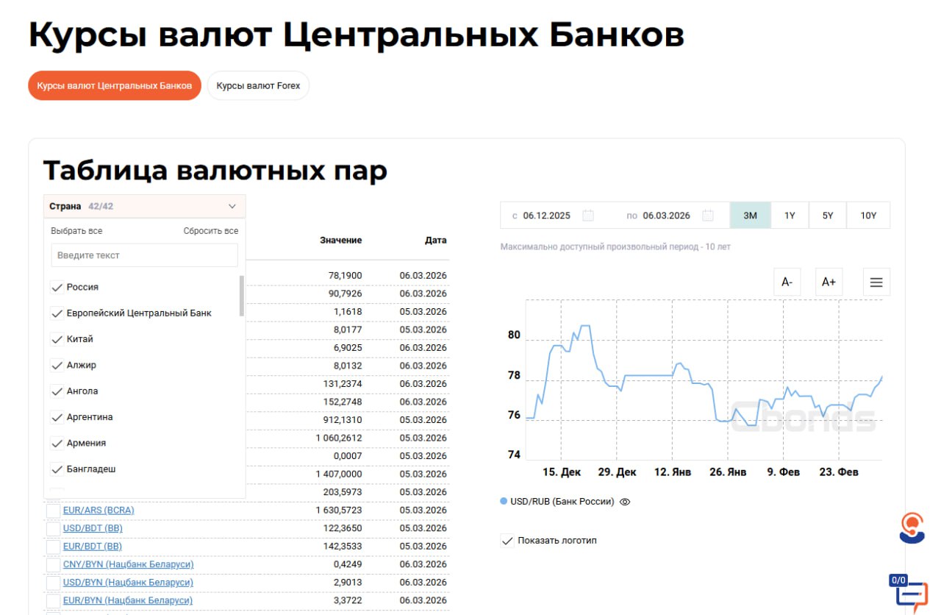The width and height of the screenshot is (941, 615).
Task: Increase chart font size with A+ button
Action: (x=829, y=282)
